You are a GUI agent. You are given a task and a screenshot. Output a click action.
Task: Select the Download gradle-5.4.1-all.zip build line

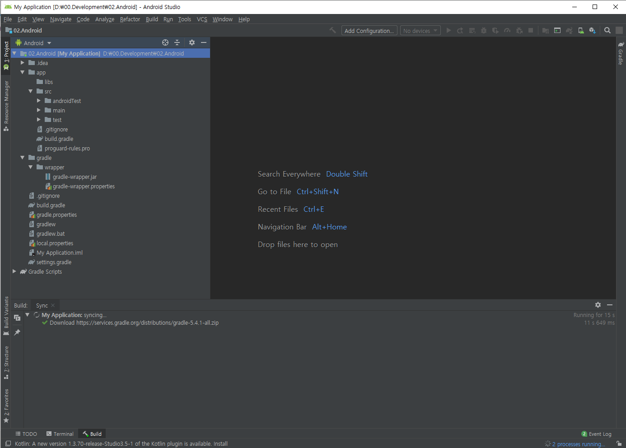(134, 322)
